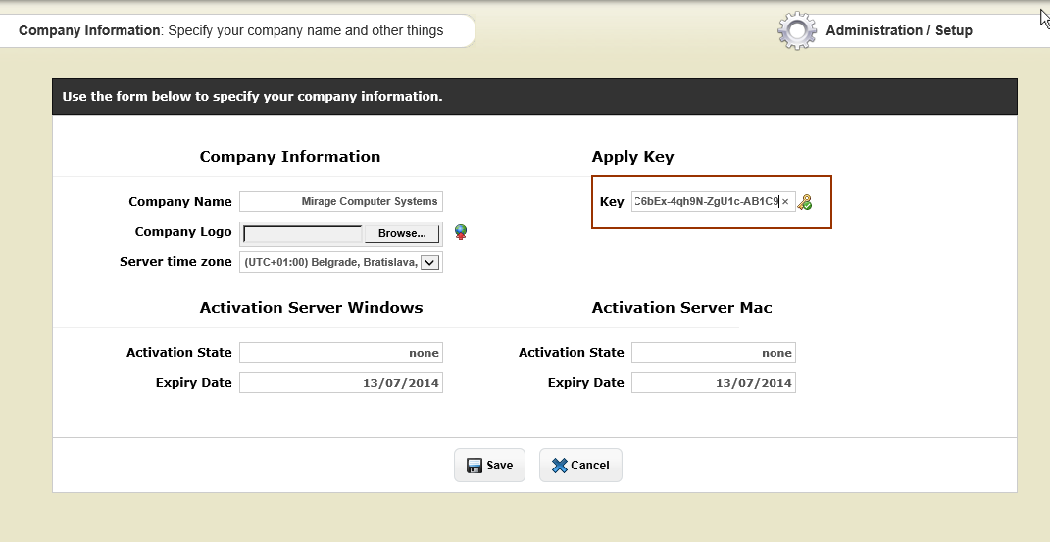The height and width of the screenshot is (542, 1050).
Task: Clear the Key field with the x
Action: (785, 202)
